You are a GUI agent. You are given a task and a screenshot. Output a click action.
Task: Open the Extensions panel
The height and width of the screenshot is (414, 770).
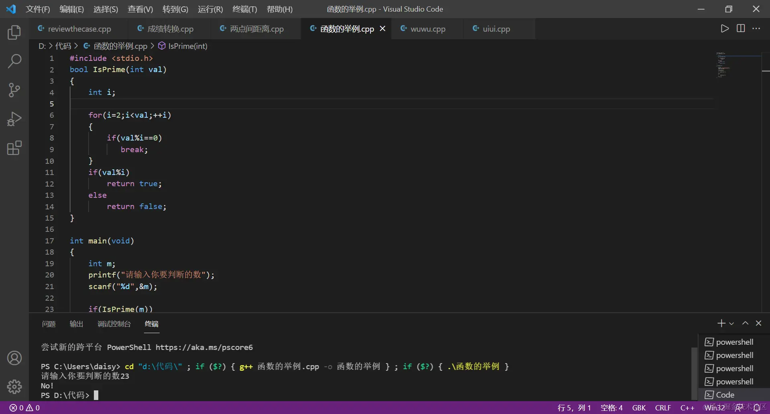[14, 148]
